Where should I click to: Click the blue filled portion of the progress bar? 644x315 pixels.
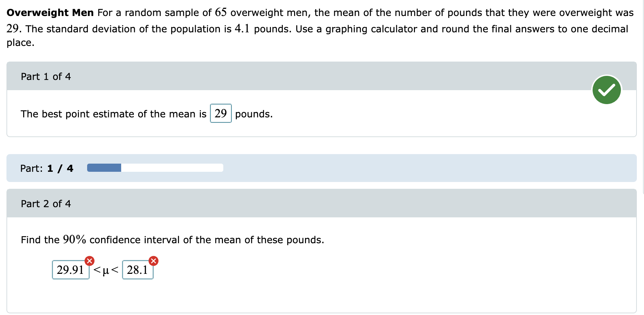coord(104,168)
